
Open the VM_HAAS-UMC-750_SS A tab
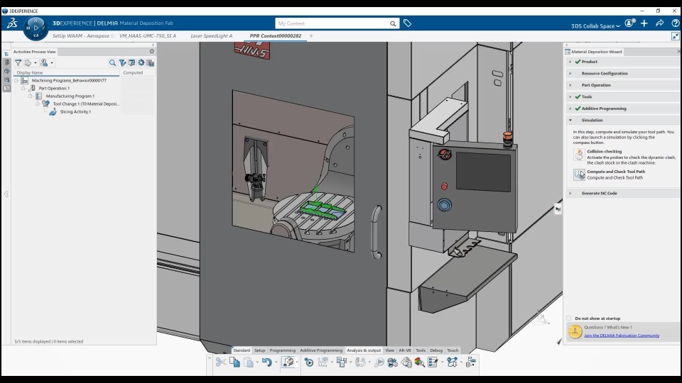point(148,36)
